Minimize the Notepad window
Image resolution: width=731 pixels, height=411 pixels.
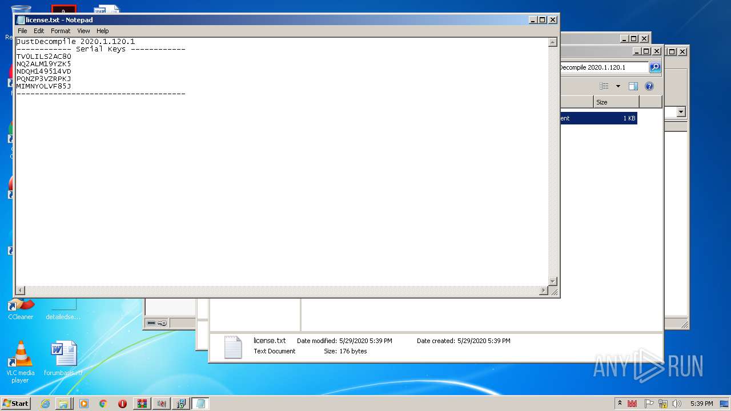(533, 20)
